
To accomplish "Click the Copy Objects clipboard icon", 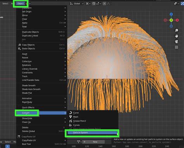I will tap(19, 45).
